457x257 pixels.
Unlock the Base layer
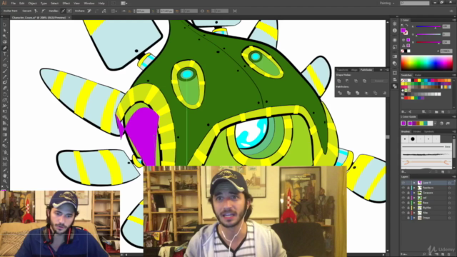click(x=408, y=203)
